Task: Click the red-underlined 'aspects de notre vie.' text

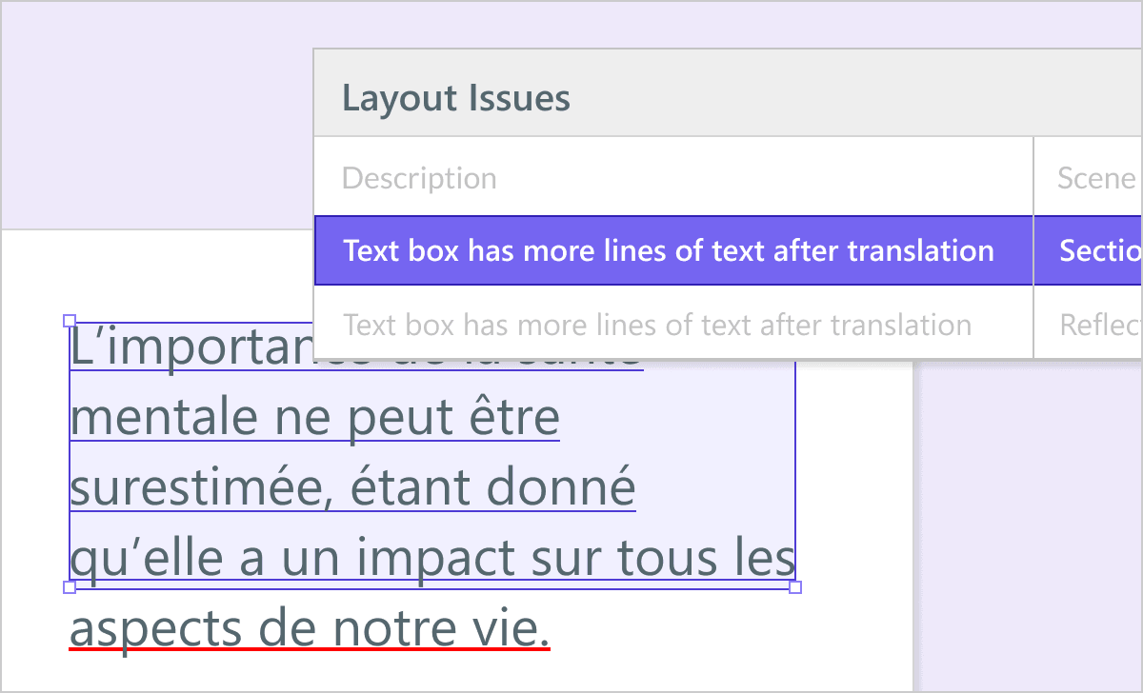Action: pyautogui.click(x=311, y=629)
